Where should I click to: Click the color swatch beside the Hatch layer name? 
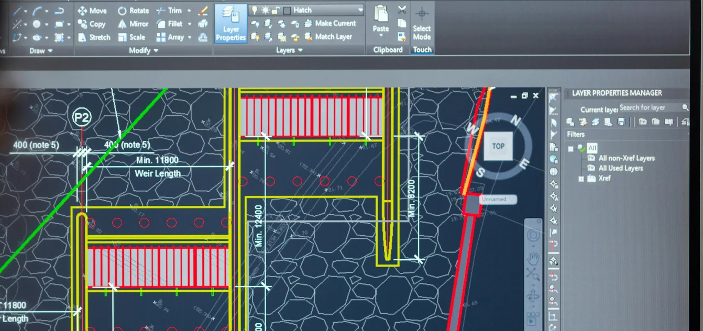(x=287, y=10)
